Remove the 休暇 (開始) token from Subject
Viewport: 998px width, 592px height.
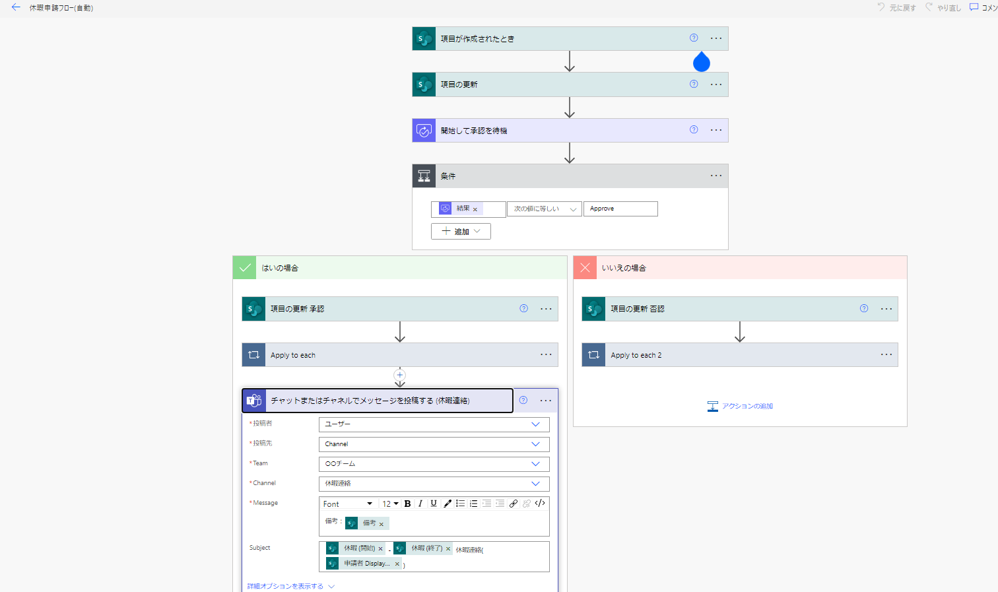(380, 549)
